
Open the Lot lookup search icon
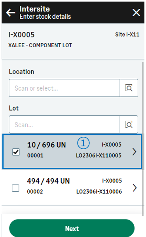(129, 124)
